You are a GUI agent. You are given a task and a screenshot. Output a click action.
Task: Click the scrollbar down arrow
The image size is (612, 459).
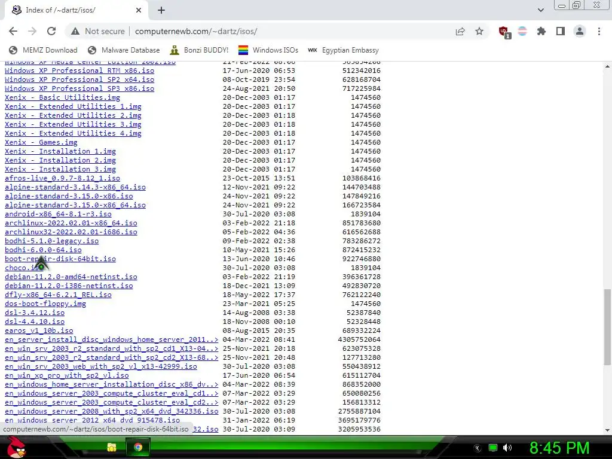607,430
